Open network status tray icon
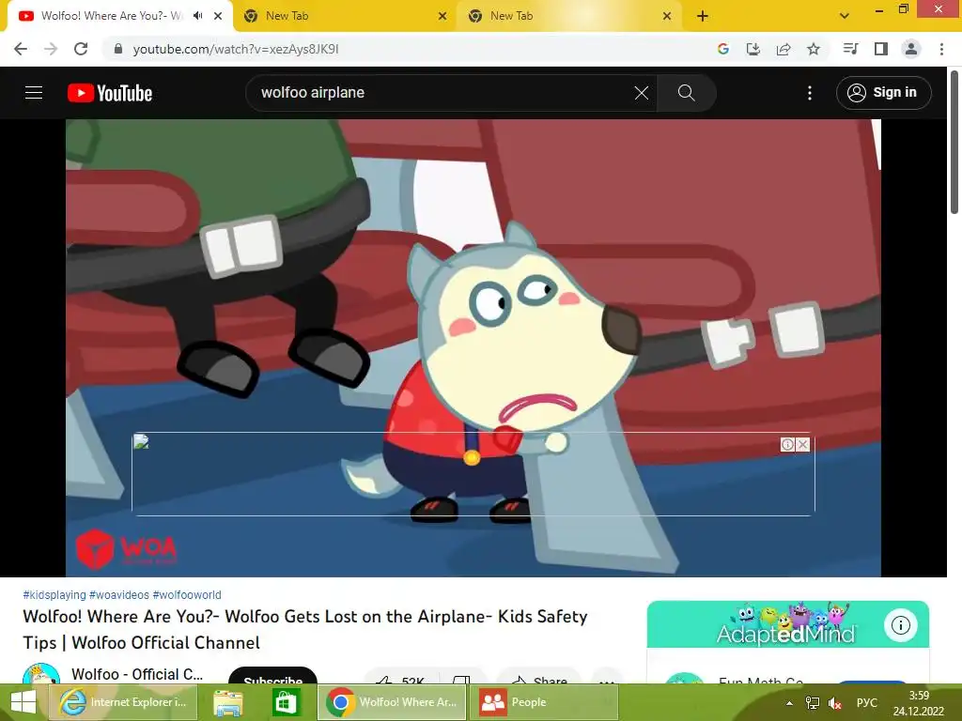 (812, 702)
